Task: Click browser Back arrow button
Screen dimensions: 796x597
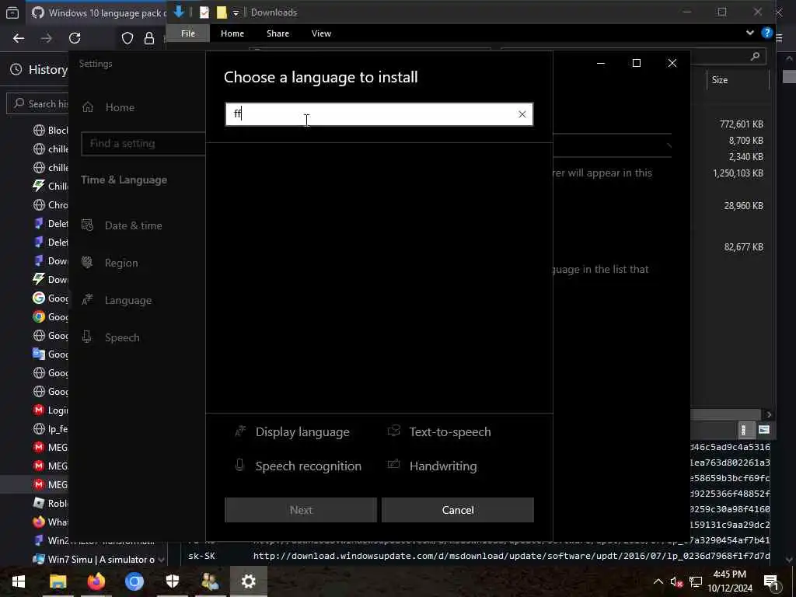Action: 19,38
